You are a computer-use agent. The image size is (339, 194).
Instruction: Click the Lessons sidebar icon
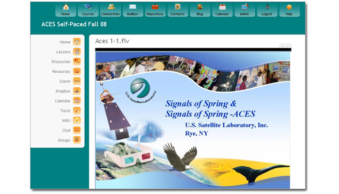(x=77, y=52)
